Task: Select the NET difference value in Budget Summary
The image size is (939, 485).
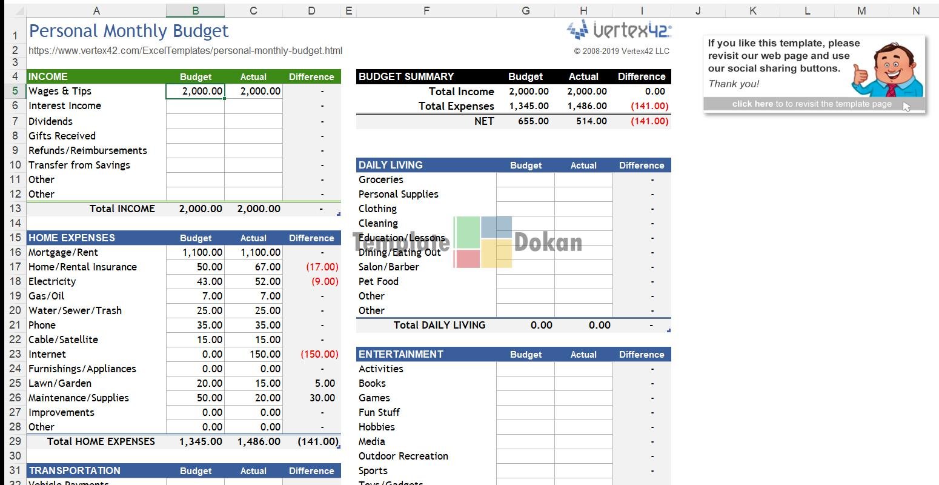Action: click(642, 121)
